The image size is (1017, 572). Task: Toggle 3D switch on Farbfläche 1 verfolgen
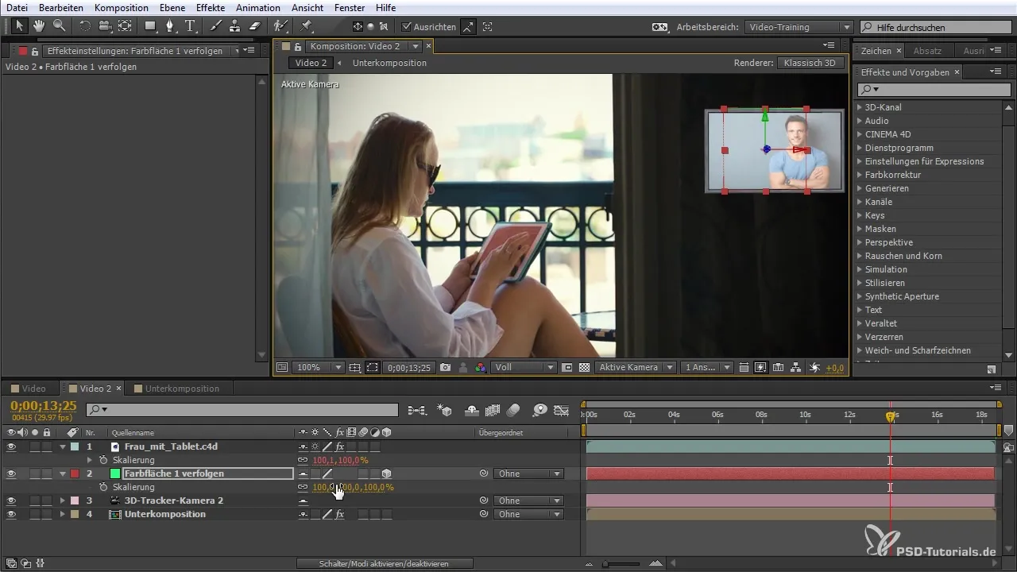pyautogui.click(x=387, y=473)
